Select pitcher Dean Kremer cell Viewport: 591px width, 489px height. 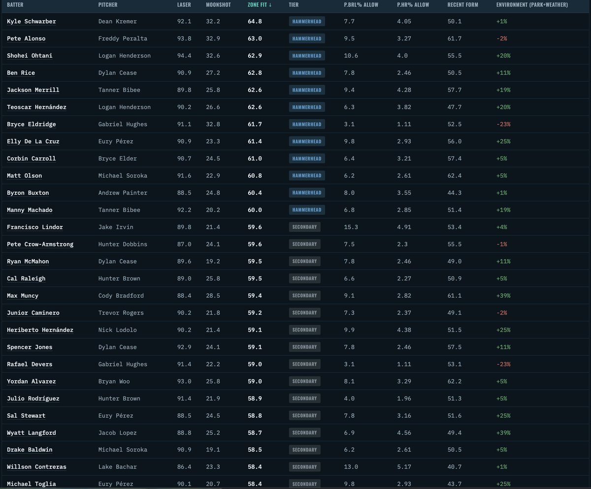click(x=118, y=22)
